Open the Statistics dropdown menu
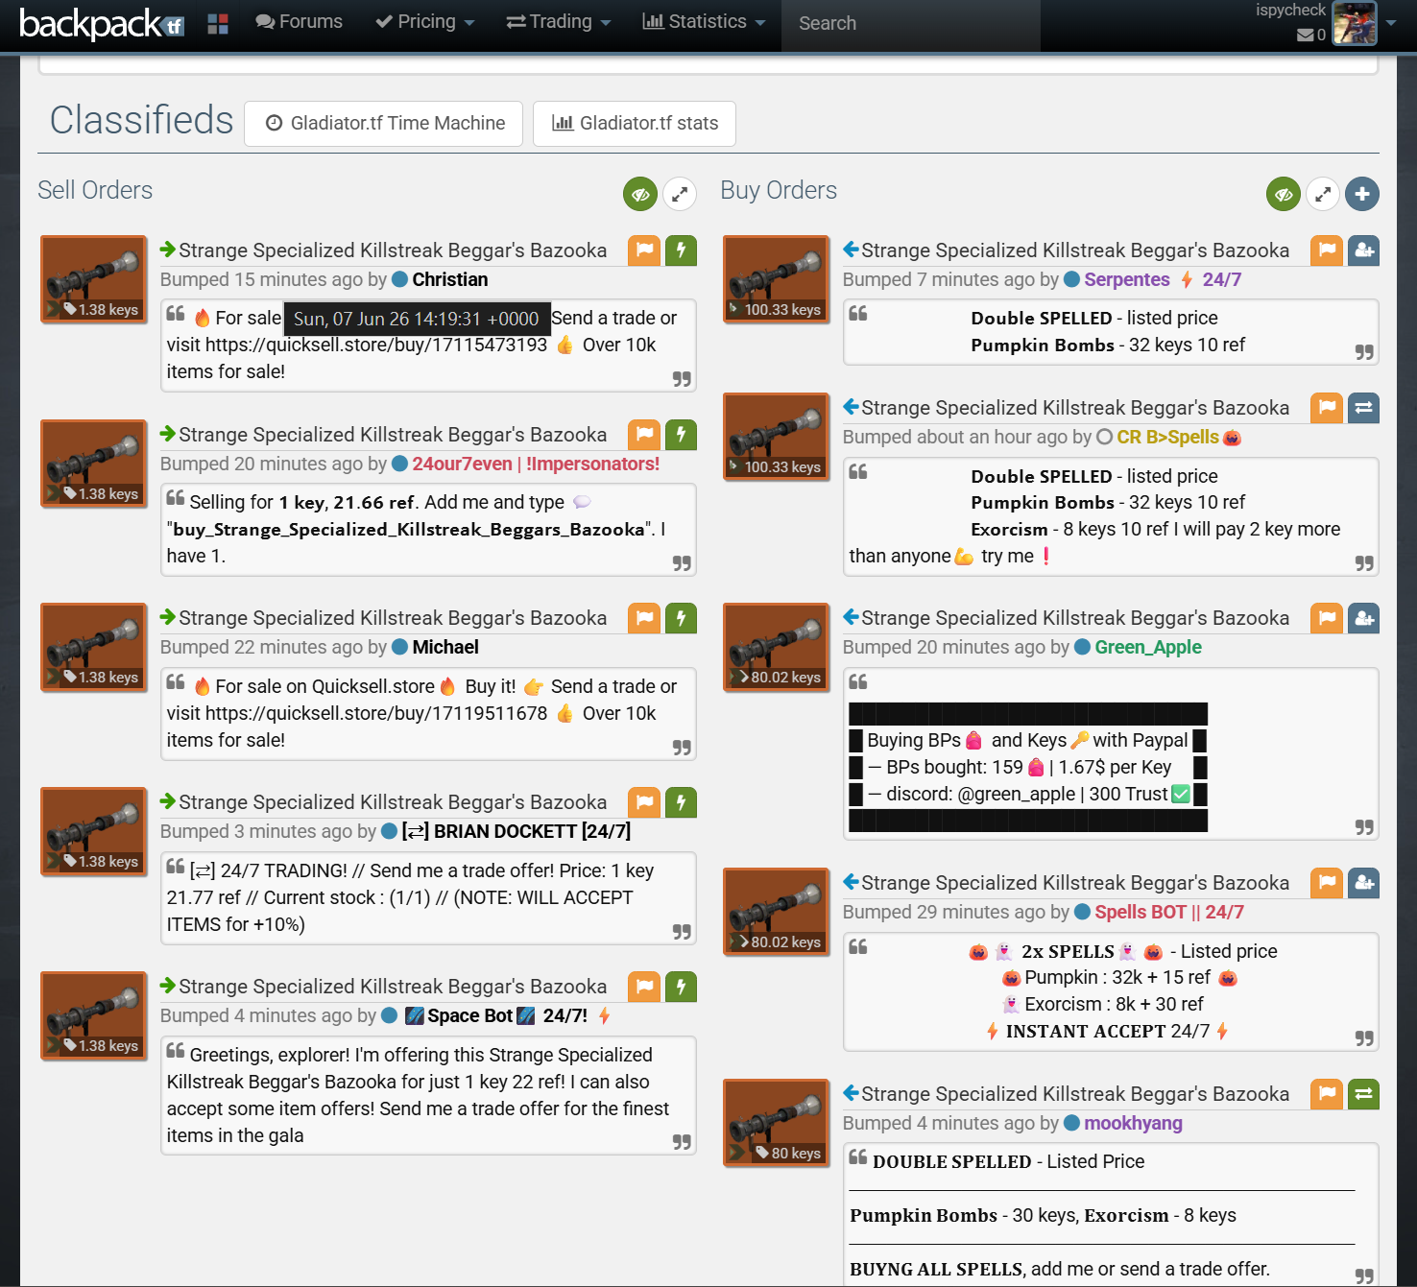 (x=704, y=22)
